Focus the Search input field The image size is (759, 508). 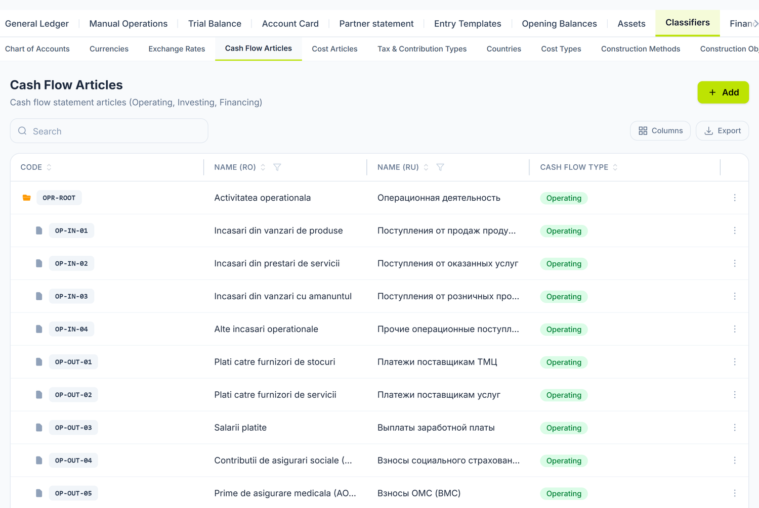click(x=109, y=131)
